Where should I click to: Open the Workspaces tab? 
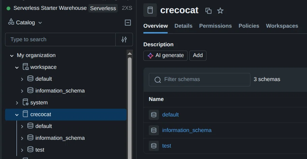(282, 26)
